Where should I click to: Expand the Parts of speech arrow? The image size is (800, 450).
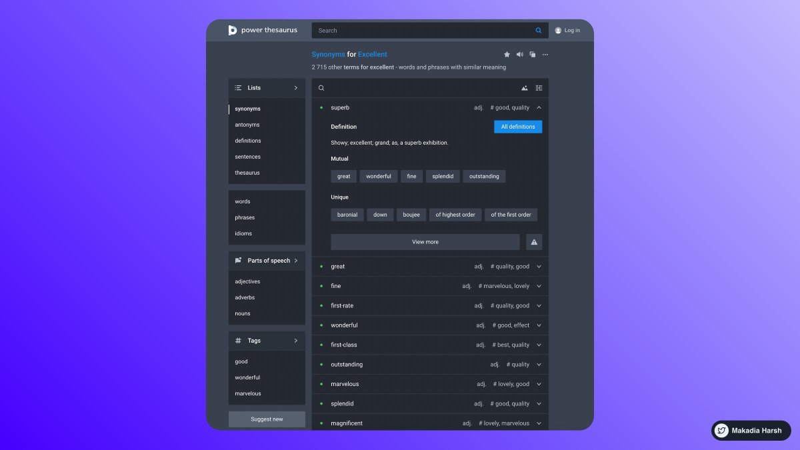click(x=296, y=261)
